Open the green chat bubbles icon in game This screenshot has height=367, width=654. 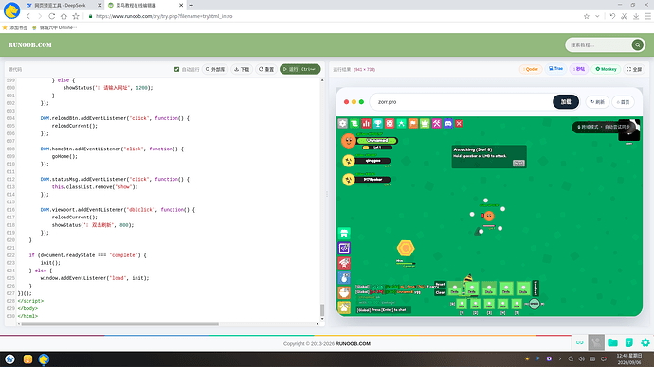pyautogui.click(x=354, y=124)
